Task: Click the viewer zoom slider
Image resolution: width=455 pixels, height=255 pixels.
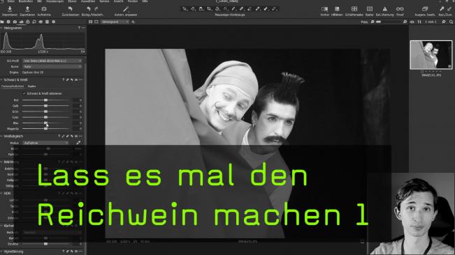Action: click(389, 22)
